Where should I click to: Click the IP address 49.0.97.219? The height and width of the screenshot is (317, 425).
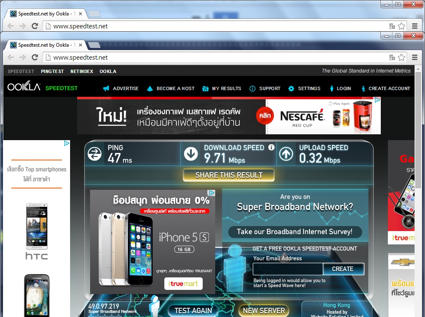tap(103, 307)
